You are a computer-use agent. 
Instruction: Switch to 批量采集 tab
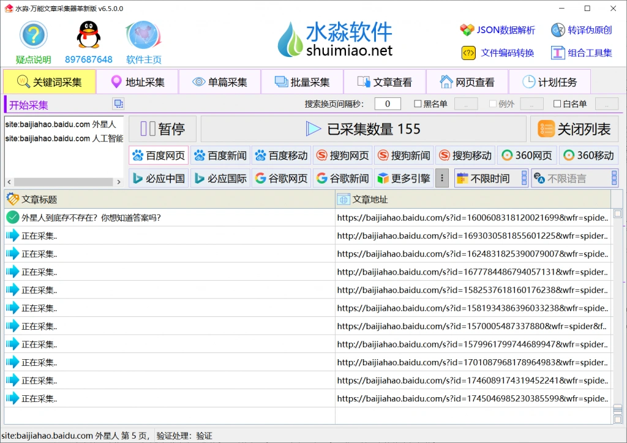pyautogui.click(x=302, y=82)
